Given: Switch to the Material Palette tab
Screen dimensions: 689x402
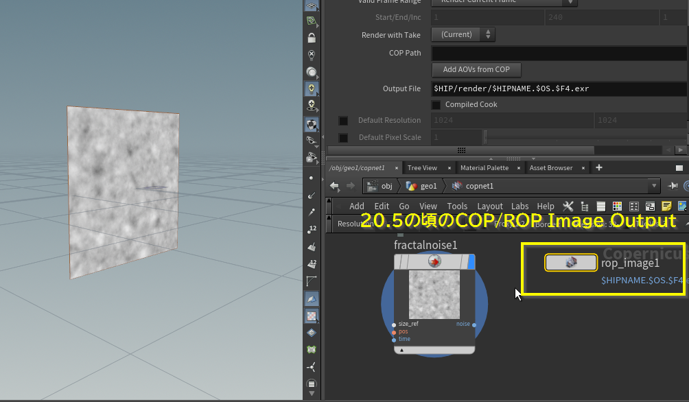Looking at the screenshot, I should [484, 168].
